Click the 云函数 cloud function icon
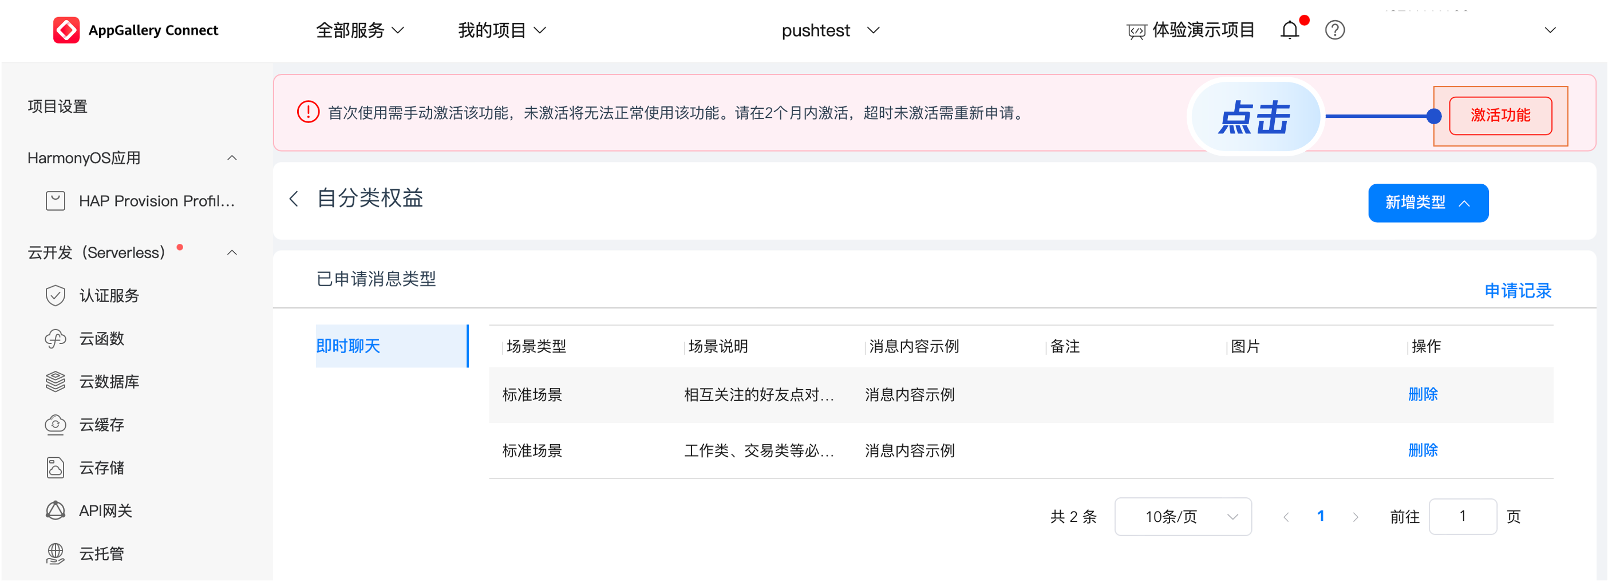The image size is (1608, 582). (x=56, y=339)
